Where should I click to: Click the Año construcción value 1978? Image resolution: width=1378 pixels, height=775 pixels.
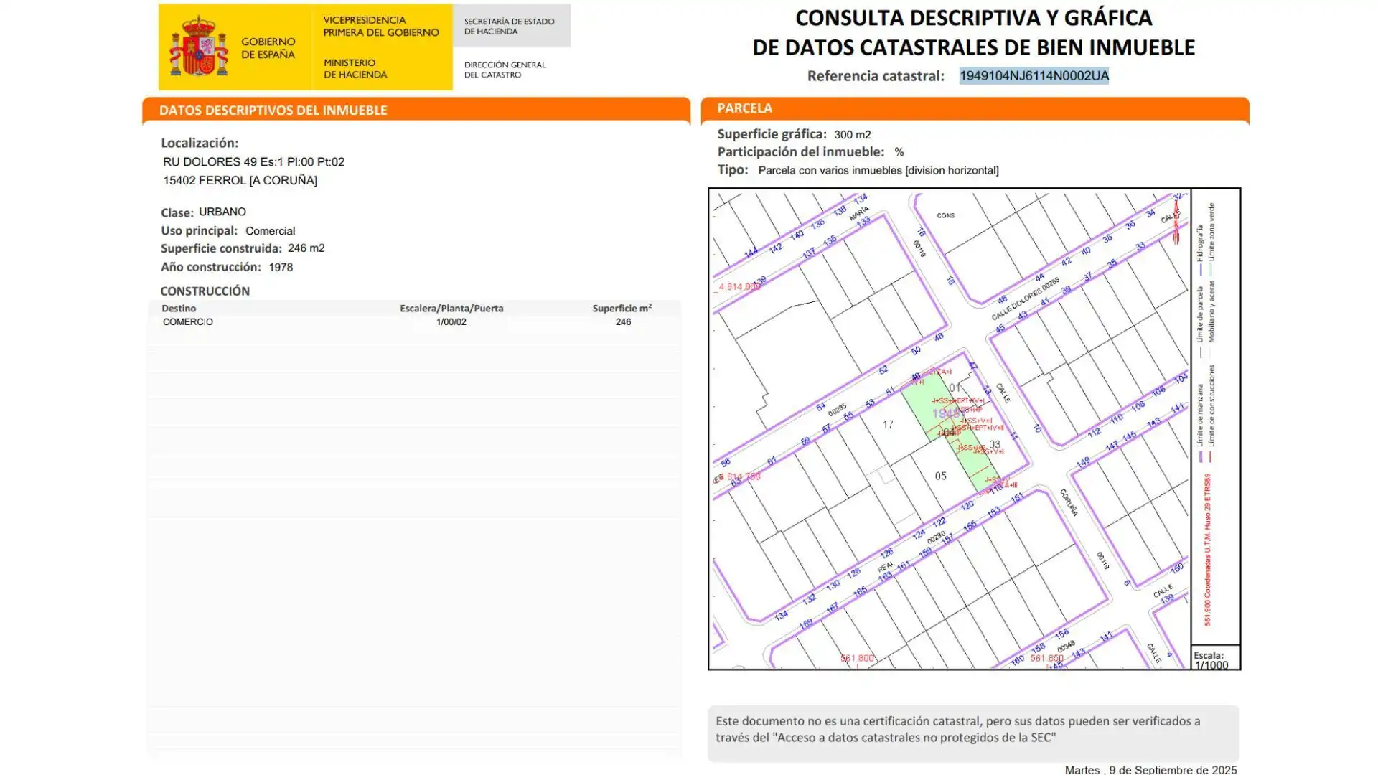281,267
